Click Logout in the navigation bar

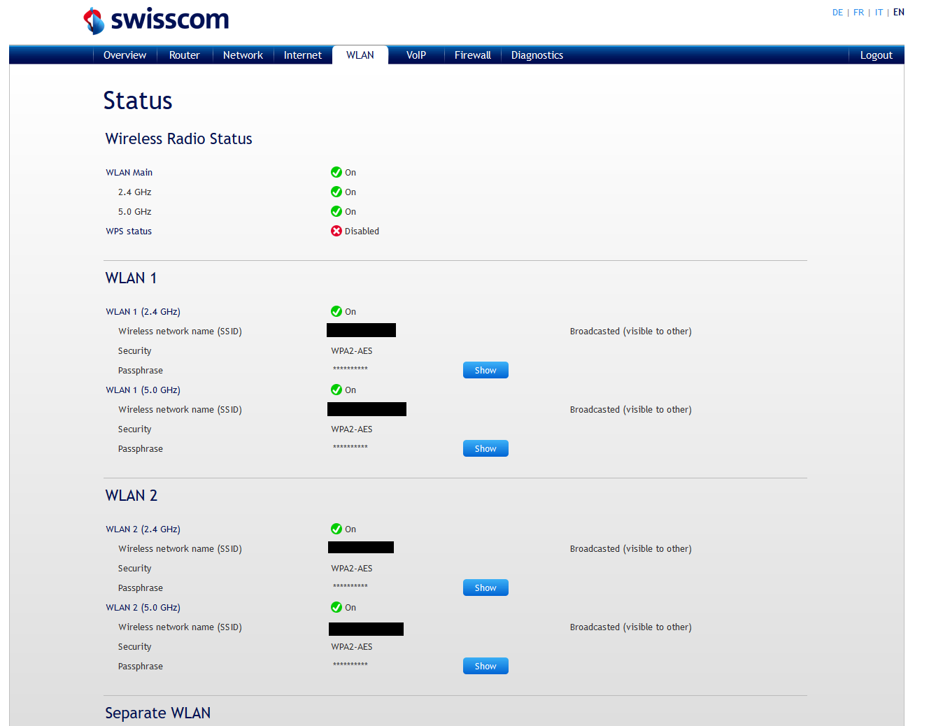(876, 55)
